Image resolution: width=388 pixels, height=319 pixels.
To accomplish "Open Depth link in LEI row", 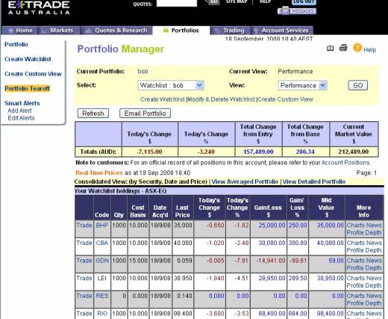I will pos(373,285).
